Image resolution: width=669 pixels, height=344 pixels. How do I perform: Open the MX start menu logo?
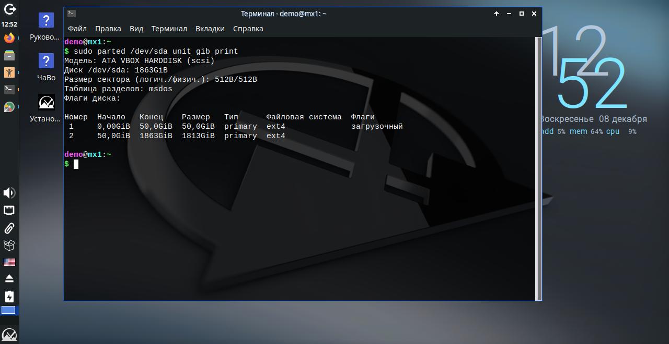coord(9,334)
